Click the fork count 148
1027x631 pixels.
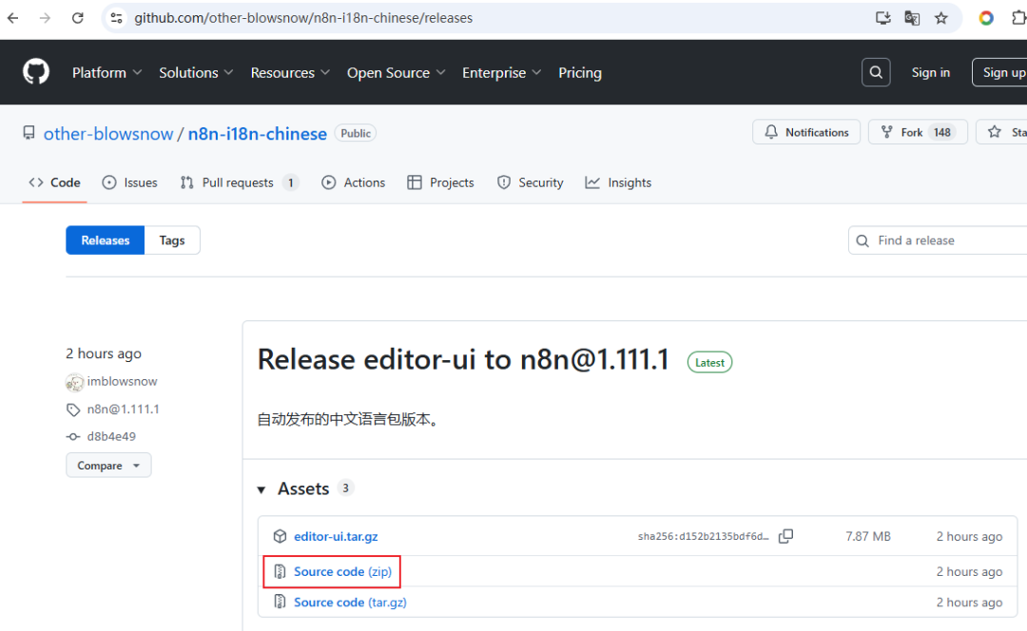pyautogui.click(x=941, y=132)
